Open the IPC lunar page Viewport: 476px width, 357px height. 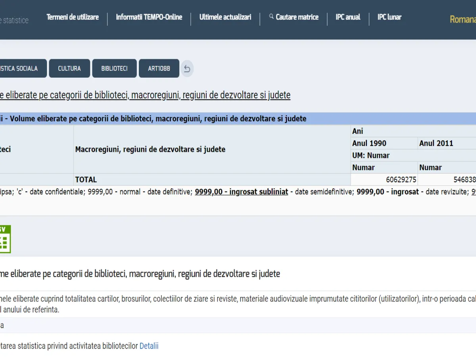tap(389, 17)
